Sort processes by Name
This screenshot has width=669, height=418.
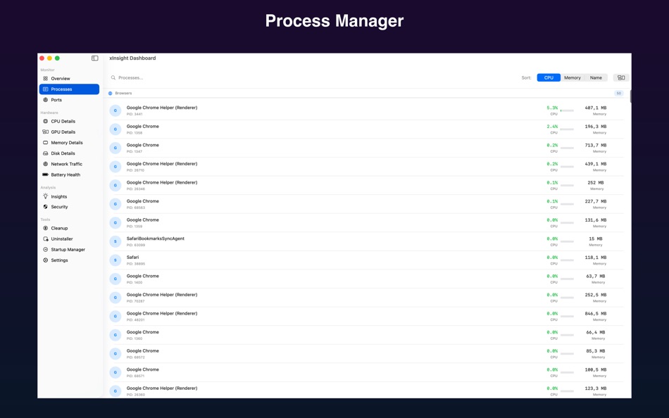click(x=596, y=77)
